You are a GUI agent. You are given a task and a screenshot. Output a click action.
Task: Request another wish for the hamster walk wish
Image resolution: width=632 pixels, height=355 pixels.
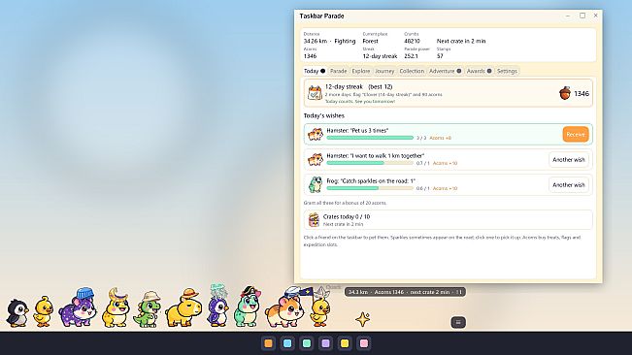click(x=569, y=160)
